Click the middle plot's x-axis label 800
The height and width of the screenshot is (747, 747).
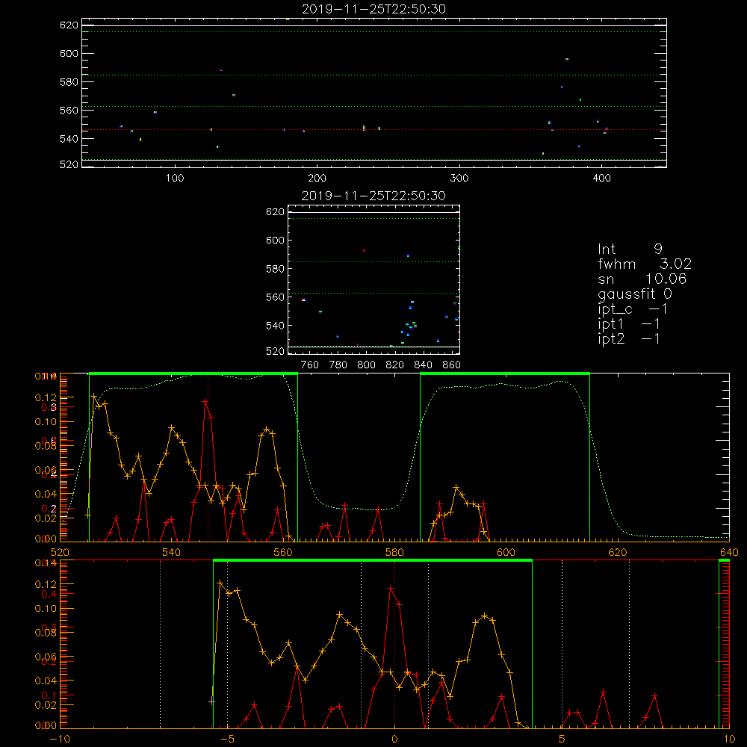[366, 365]
